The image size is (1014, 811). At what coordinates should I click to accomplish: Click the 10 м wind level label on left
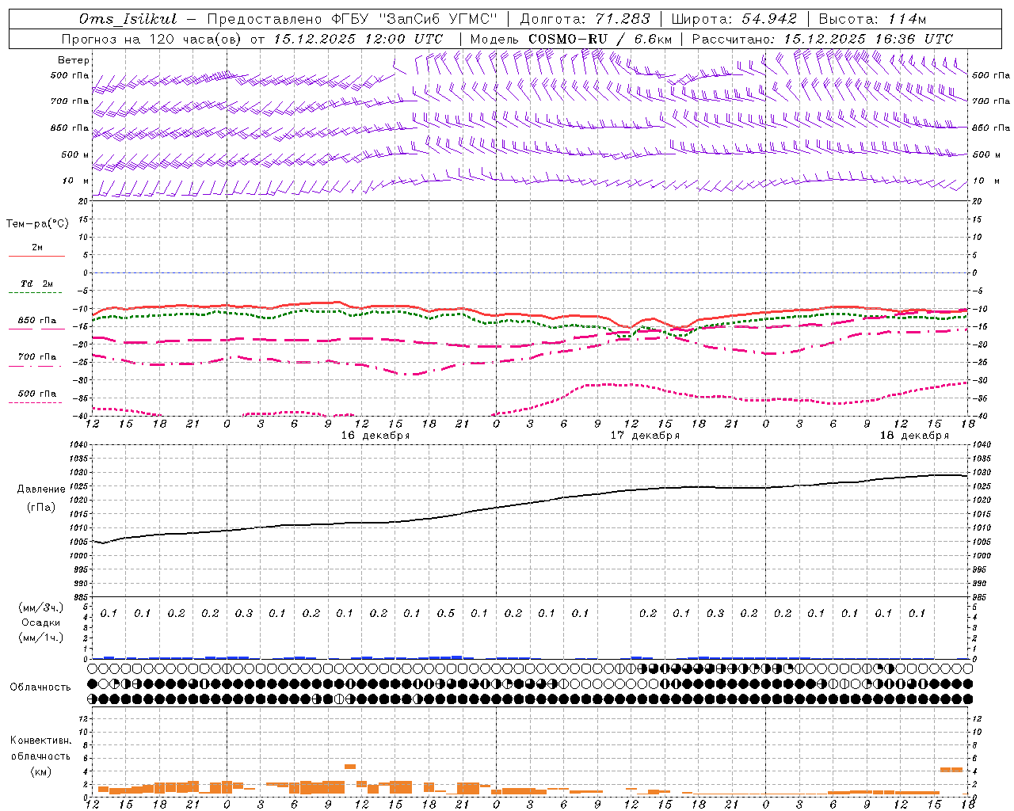[x=75, y=181]
